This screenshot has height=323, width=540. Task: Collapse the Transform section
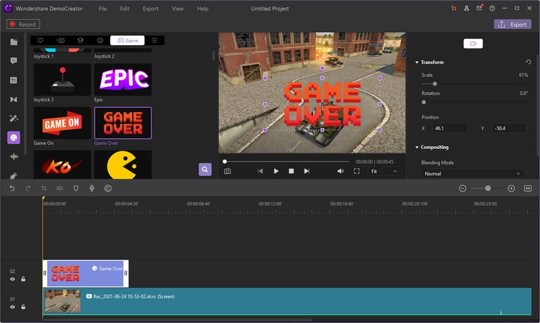[416, 62]
